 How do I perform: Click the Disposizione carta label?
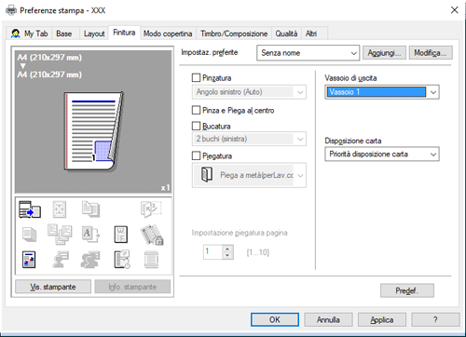353,141
